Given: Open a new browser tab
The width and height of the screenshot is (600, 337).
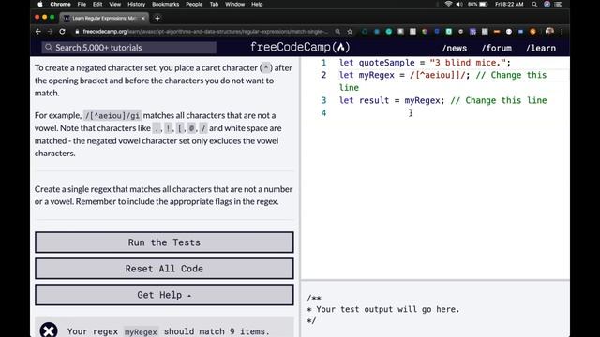Looking at the screenshot, I should (157, 18).
